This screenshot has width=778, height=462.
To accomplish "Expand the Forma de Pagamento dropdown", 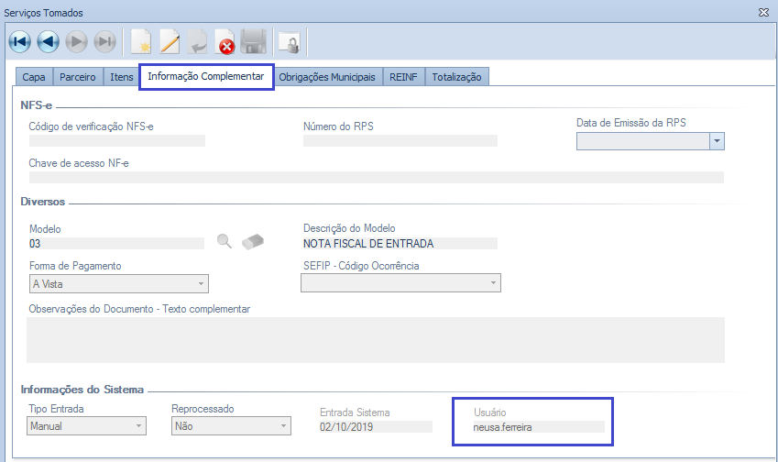I will pyautogui.click(x=202, y=284).
